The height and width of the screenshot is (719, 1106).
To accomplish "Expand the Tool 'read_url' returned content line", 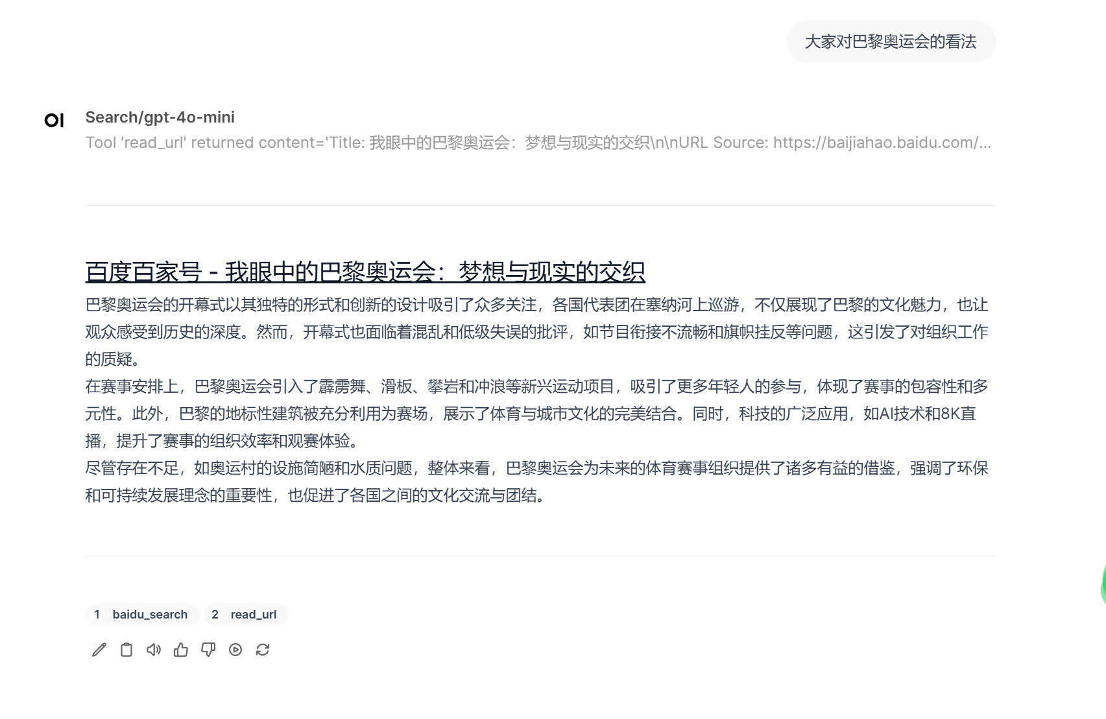I will [x=538, y=143].
